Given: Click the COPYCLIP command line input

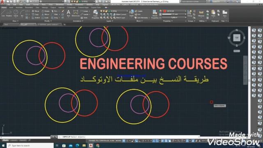Looking at the screenshot, I should pos(129,137).
